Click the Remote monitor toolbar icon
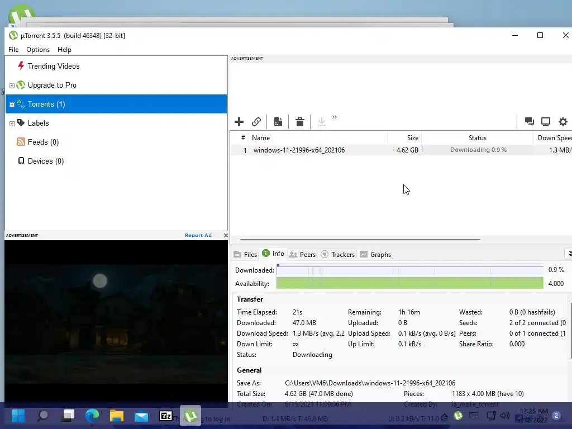 [546, 121]
